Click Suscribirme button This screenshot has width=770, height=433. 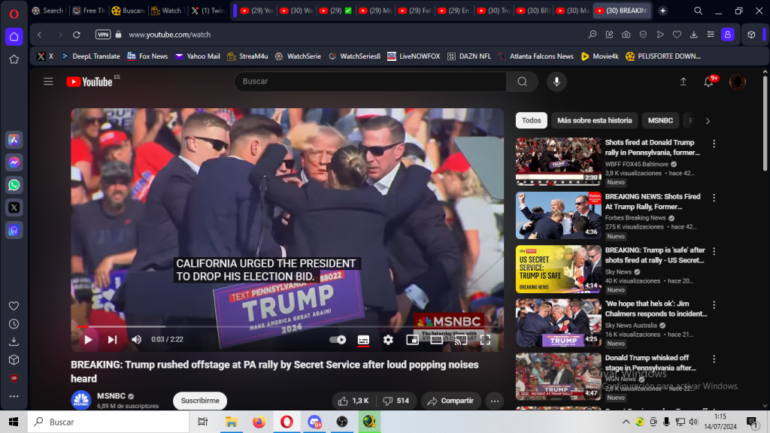200,401
